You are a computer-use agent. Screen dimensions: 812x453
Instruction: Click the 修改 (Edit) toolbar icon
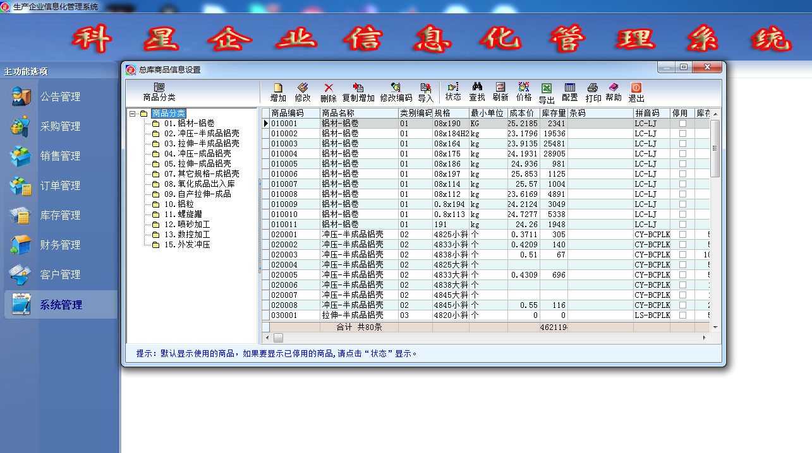point(303,92)
